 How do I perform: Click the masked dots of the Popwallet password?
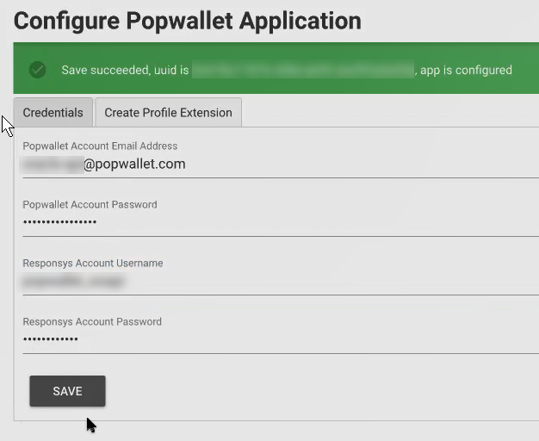(59, 222)
